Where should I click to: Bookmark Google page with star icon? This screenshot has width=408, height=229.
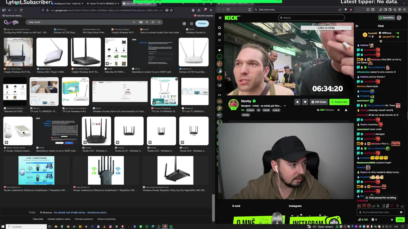click(x=171, y=10)
